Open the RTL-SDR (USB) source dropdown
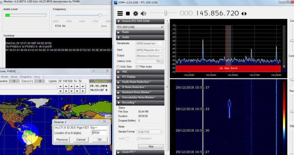 [140, 27]
